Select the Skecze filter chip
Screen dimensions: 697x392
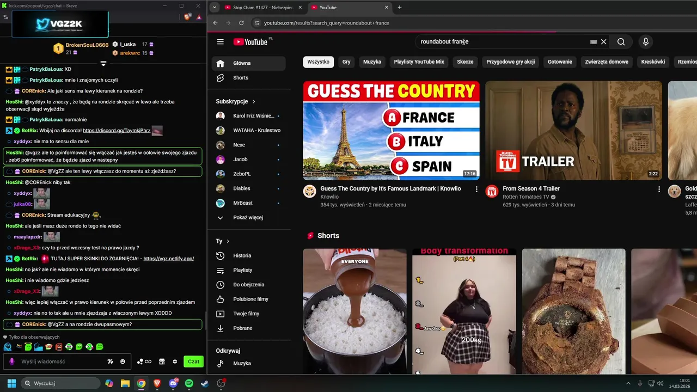465,62
